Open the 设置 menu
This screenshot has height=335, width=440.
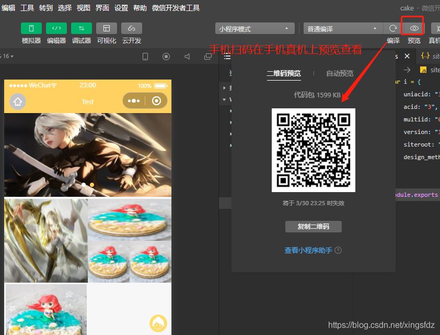click(121, 8)
